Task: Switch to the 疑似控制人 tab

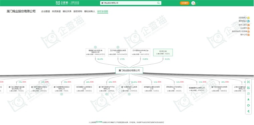Action: (x=90, y=11)
